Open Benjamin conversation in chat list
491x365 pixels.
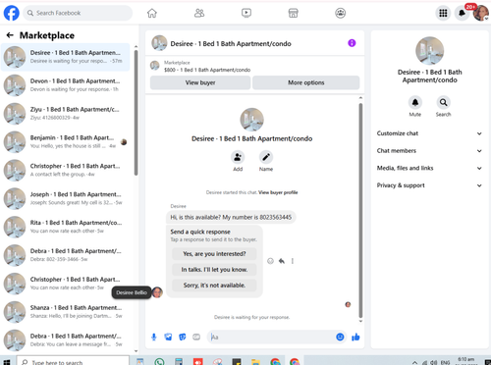(x=66, y=142)
